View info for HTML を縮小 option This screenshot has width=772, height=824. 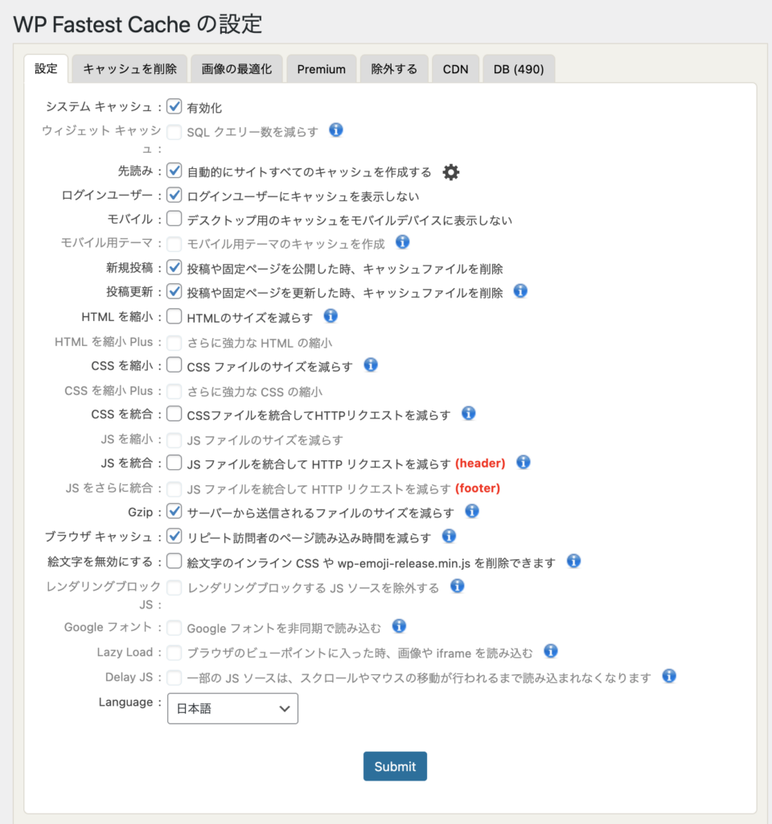pyautogui.click(x=331, y=316)
